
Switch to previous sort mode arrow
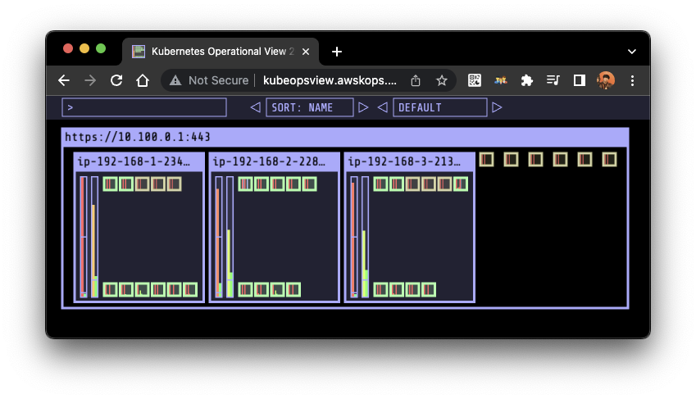pos(255,107)
